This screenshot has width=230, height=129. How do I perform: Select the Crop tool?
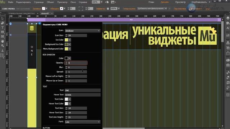coord(3,23)
